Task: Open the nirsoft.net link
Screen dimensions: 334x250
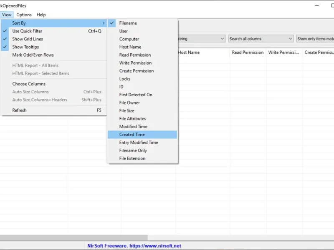Action: (x=155, y=246)
